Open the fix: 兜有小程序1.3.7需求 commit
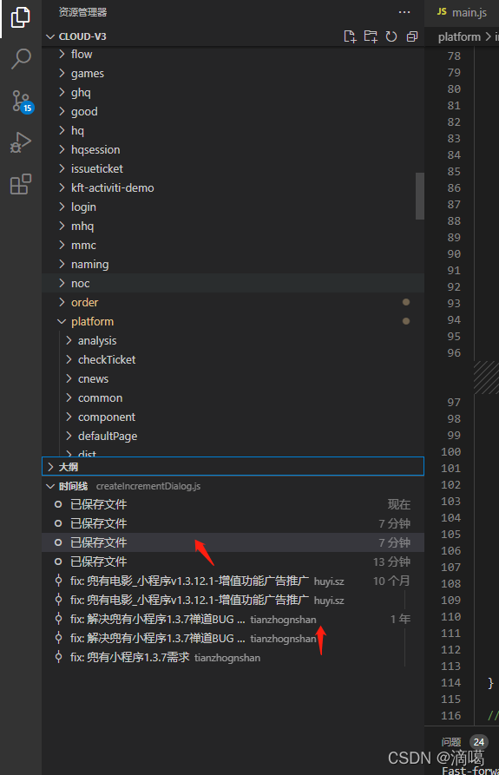The width and height of the screenshot is (499, 775). coord(233,657)
